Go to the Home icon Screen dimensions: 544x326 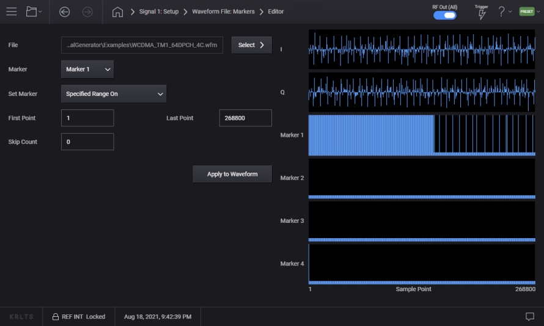[118, 12]
